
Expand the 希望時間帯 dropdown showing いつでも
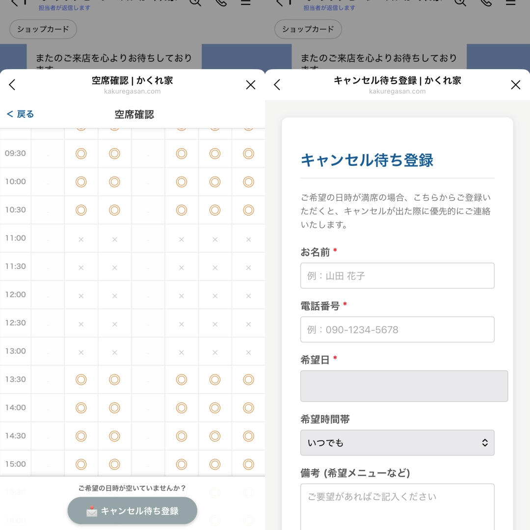397,443
